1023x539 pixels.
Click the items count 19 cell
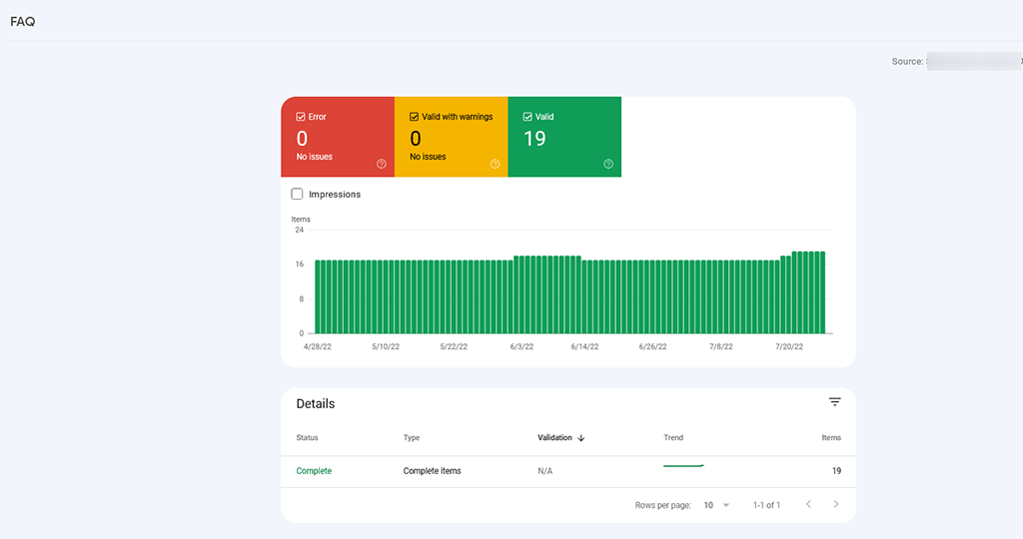[836, 471]
